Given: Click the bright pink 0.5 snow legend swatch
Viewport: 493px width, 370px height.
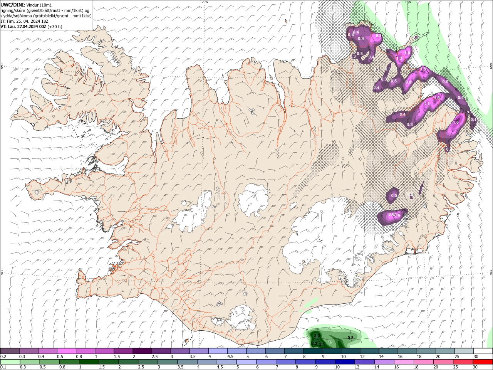Looking at the screenshot, I should click(x=67, y=351).
